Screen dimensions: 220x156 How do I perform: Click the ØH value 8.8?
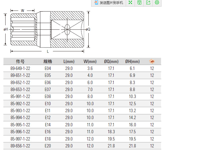132,90
